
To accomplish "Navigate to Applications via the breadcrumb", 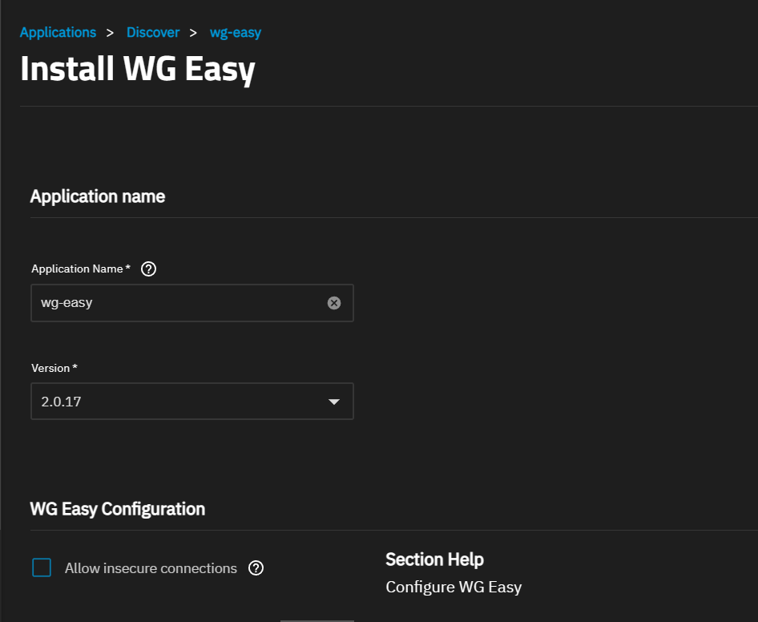I will tap(57, 32).
